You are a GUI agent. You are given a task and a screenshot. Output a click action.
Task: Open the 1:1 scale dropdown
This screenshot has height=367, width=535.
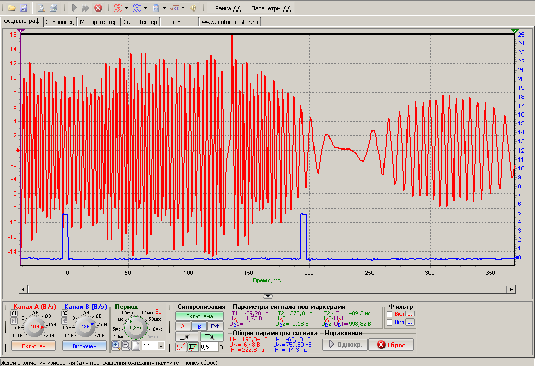tap(160, 346)
